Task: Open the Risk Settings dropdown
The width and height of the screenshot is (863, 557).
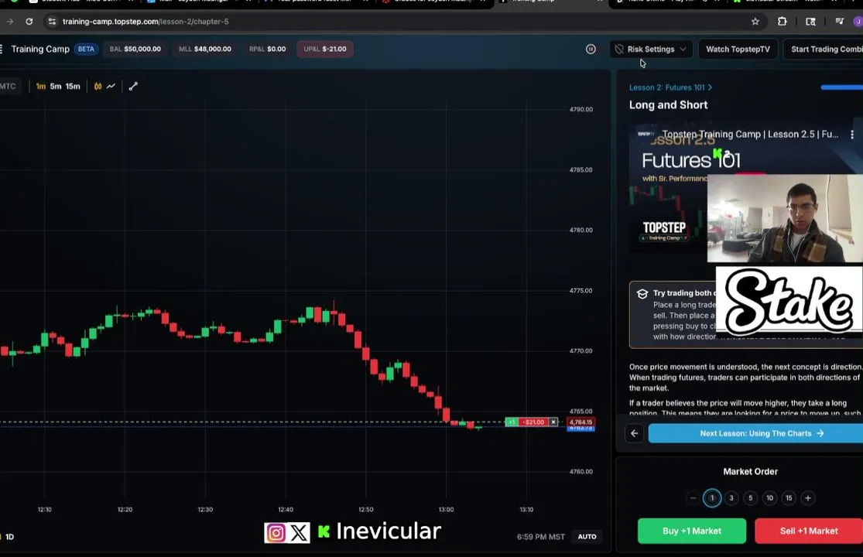Action: pos(651,49)
